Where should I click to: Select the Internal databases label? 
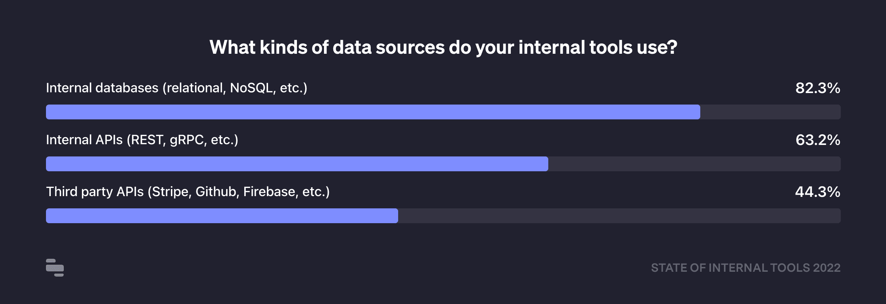(x=176, y=88)
